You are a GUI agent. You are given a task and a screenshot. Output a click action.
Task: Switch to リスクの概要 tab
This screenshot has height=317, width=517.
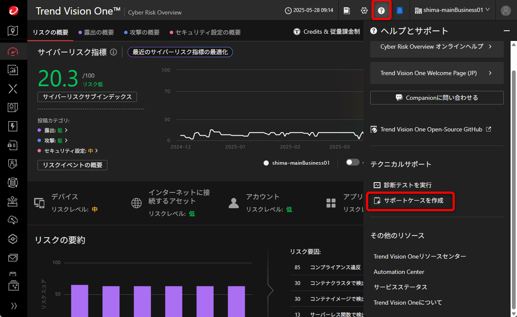(x=50, y=32)
